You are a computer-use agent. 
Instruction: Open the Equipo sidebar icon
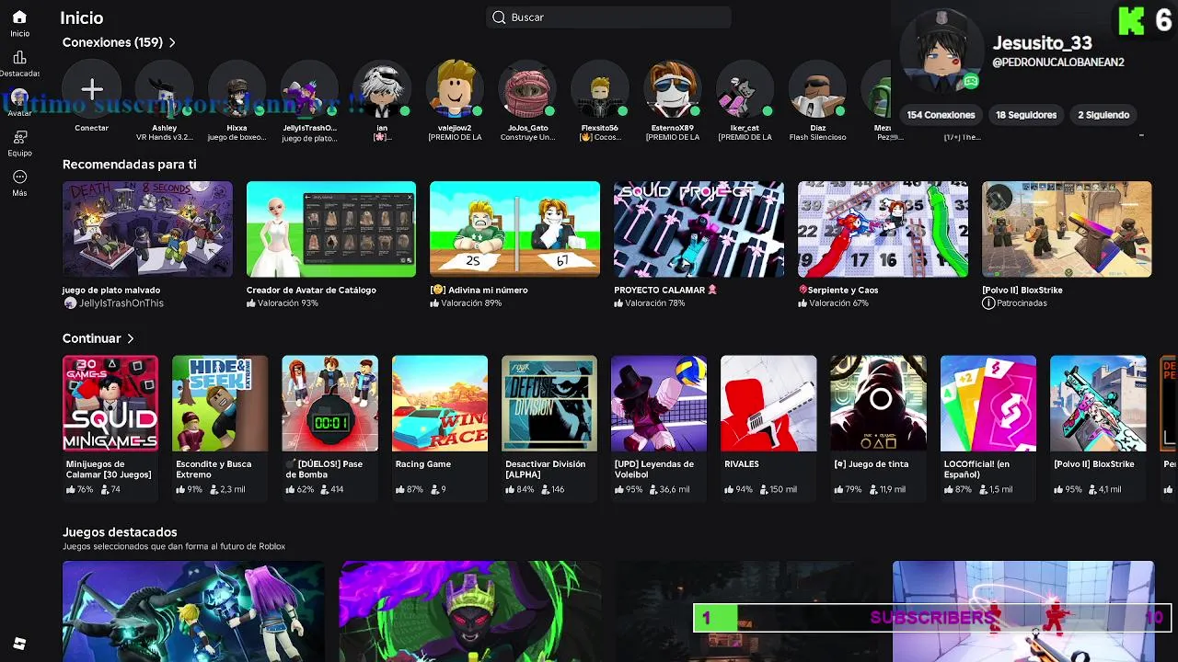coord(19,137)
